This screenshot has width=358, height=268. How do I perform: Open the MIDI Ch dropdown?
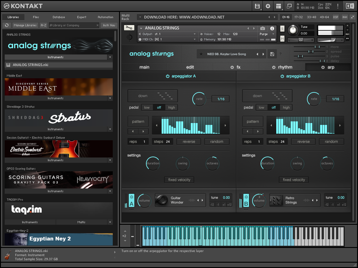(167, 39)
